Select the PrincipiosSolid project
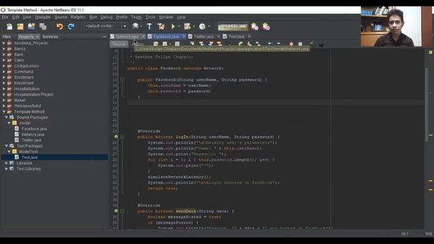Screen dimensions: 434x244 [27, 106]
